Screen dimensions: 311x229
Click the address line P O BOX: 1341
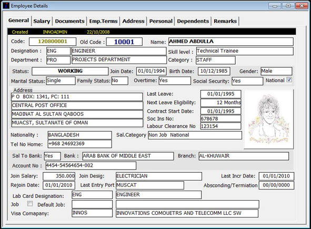click(77, 97)
